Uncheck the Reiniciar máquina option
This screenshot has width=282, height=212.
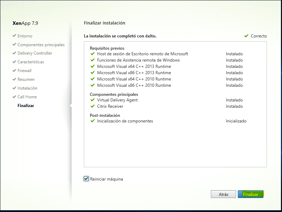tap(86, 178)
